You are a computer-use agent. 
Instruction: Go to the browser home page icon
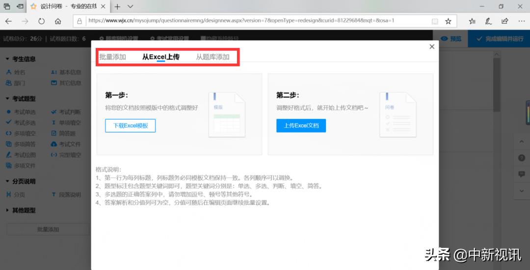tap(58, 22)
